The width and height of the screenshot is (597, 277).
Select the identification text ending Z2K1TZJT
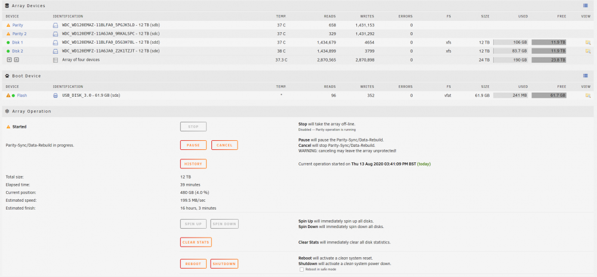tap(111, 51)
